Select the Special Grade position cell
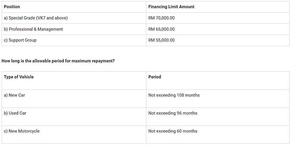Screen dimensions: 292x146 [x=36, y=18]
